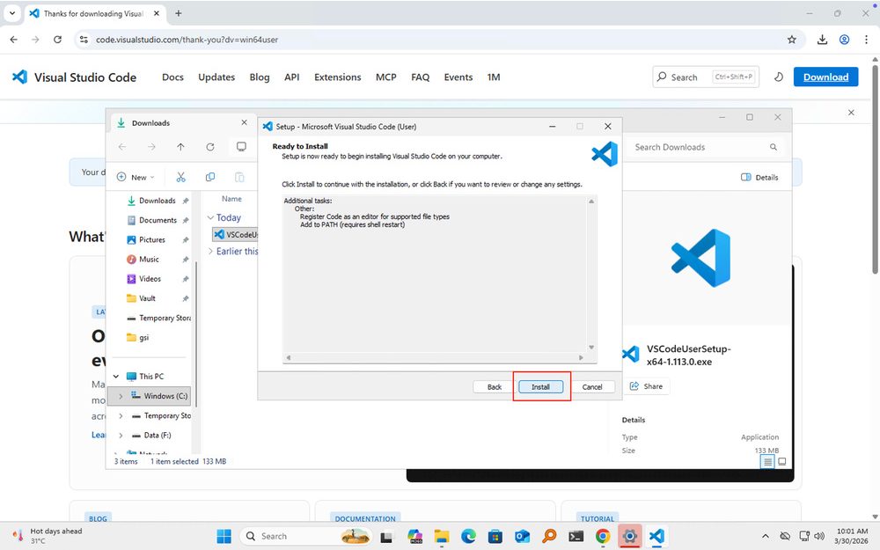
Task: Open the Extensions menu on the website
Action: click(x=337, y=77)
